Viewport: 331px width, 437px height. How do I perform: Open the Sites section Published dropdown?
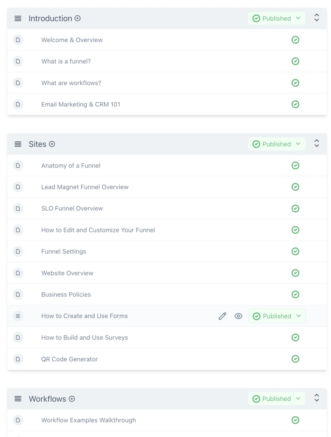pos(276,144)
